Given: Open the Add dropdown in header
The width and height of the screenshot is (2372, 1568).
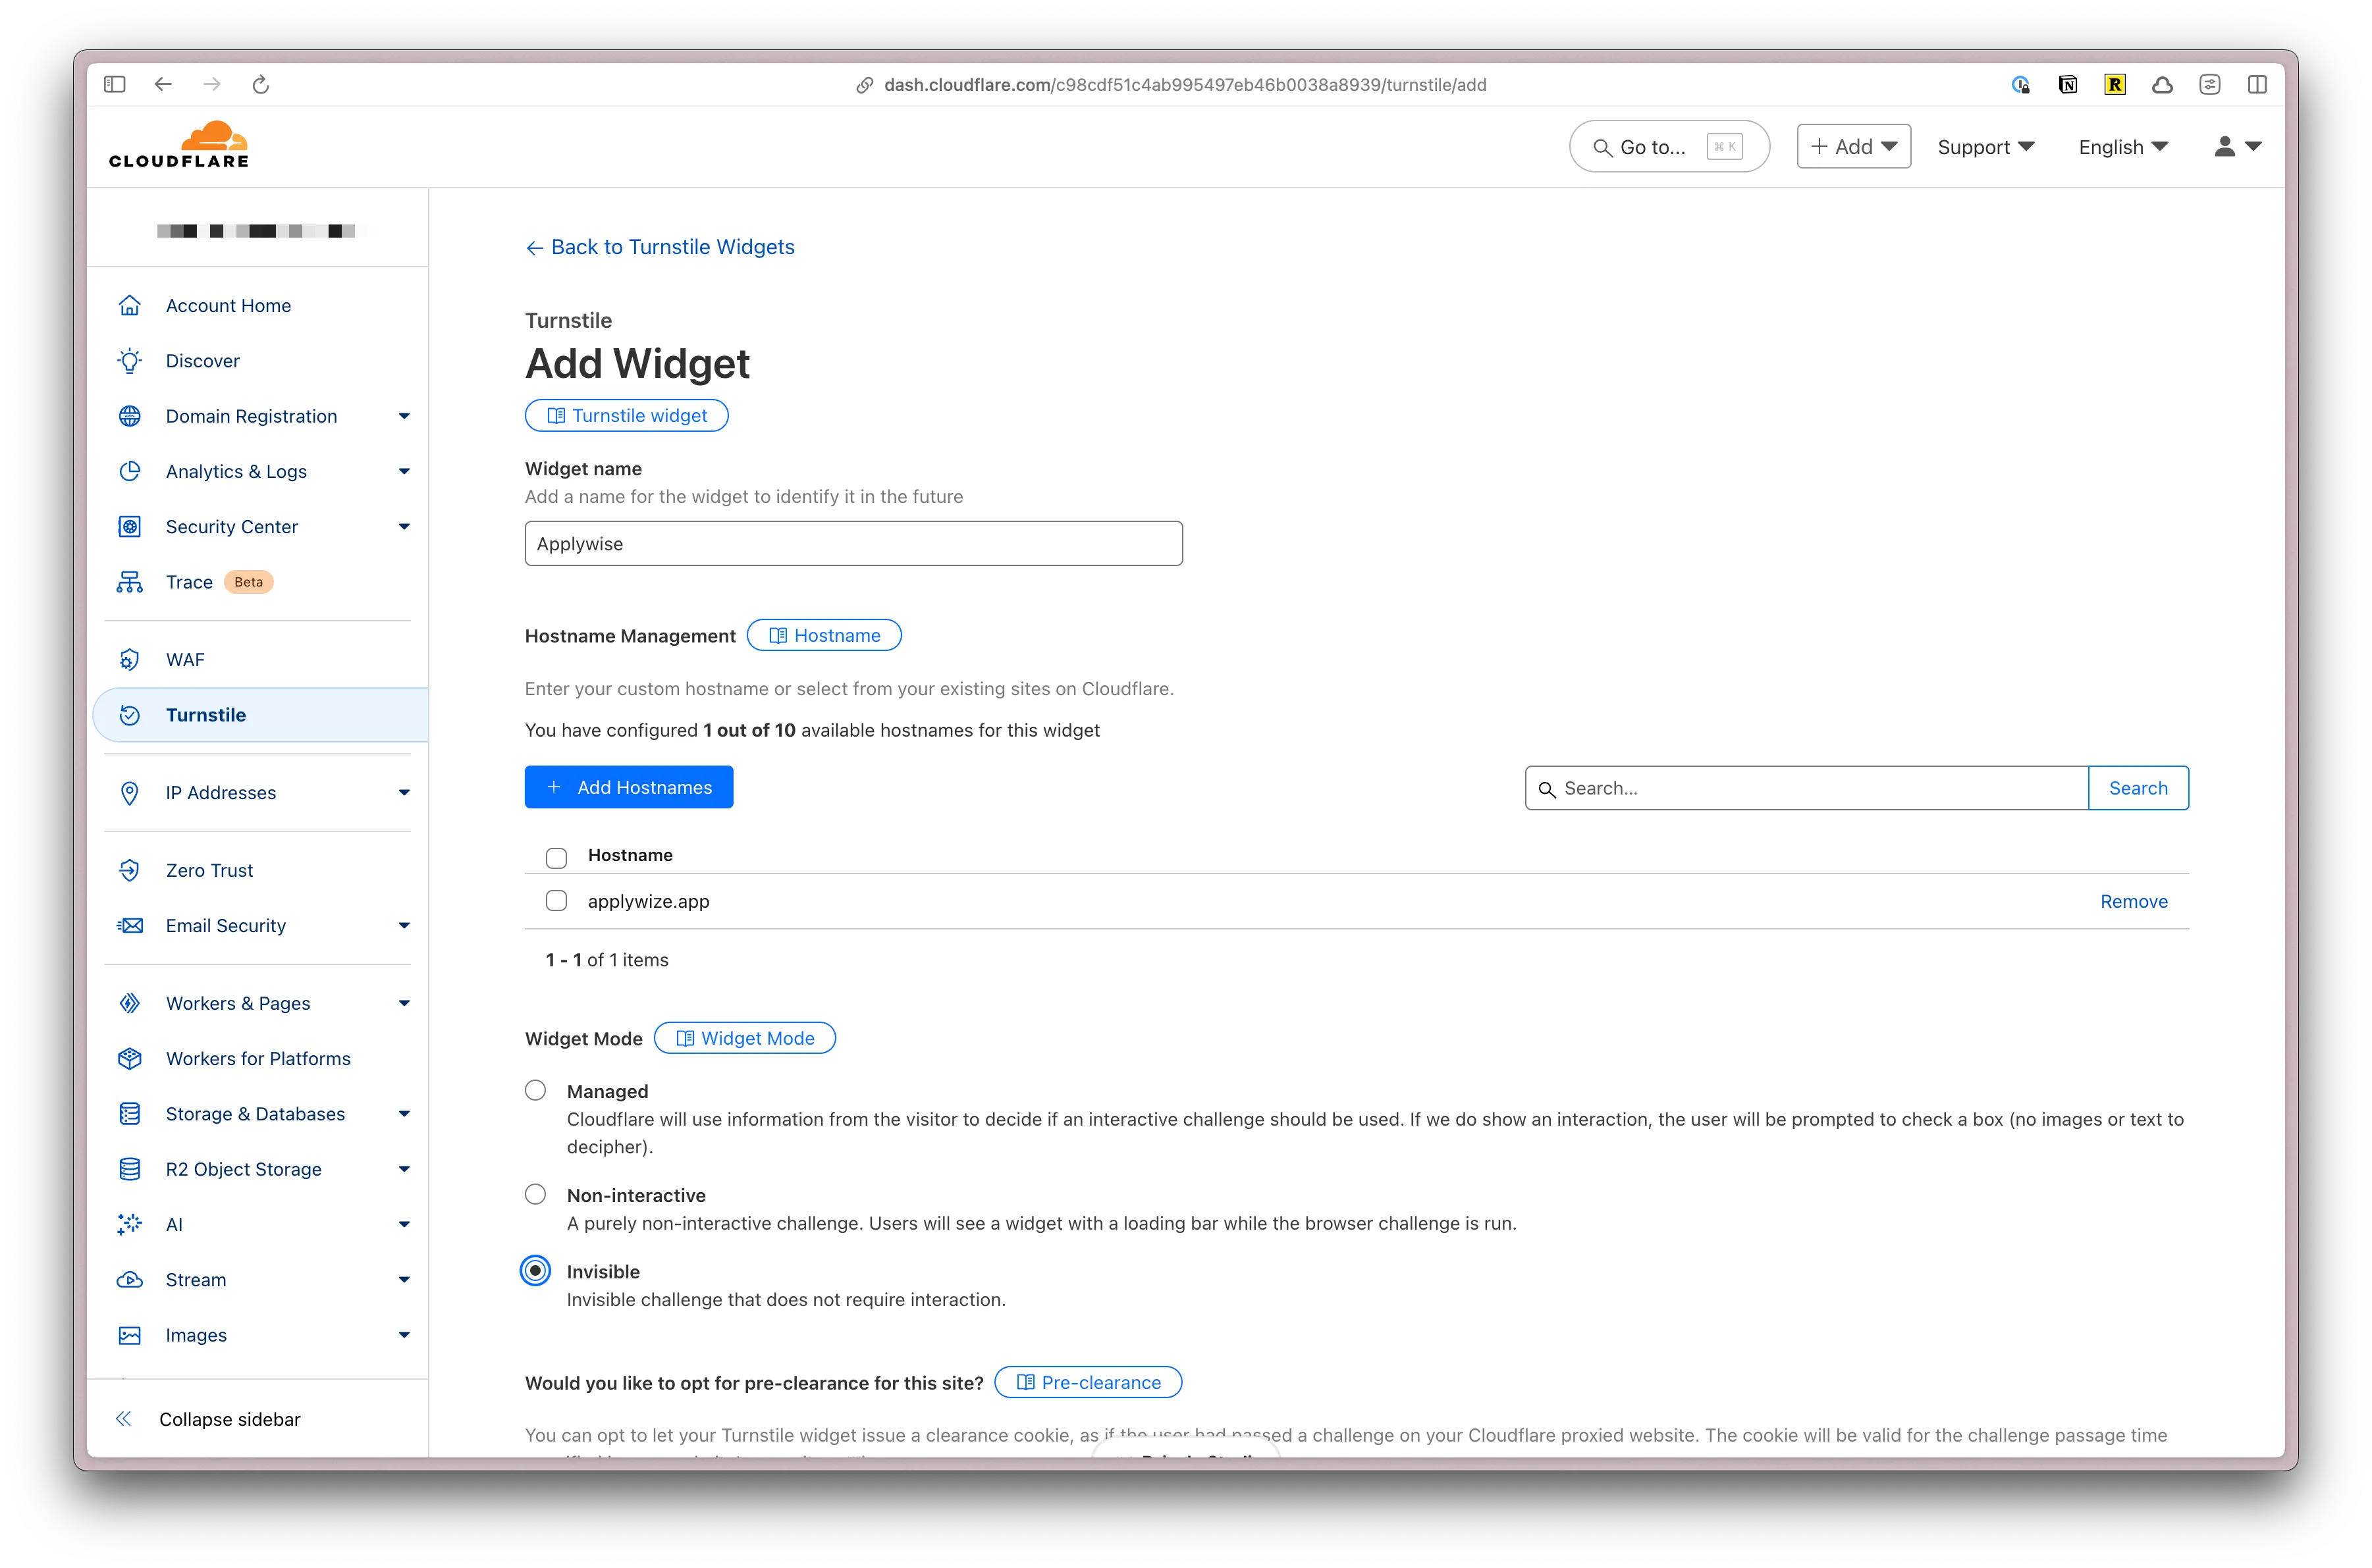Looking at the screenshot, I should coord(1854,146).
